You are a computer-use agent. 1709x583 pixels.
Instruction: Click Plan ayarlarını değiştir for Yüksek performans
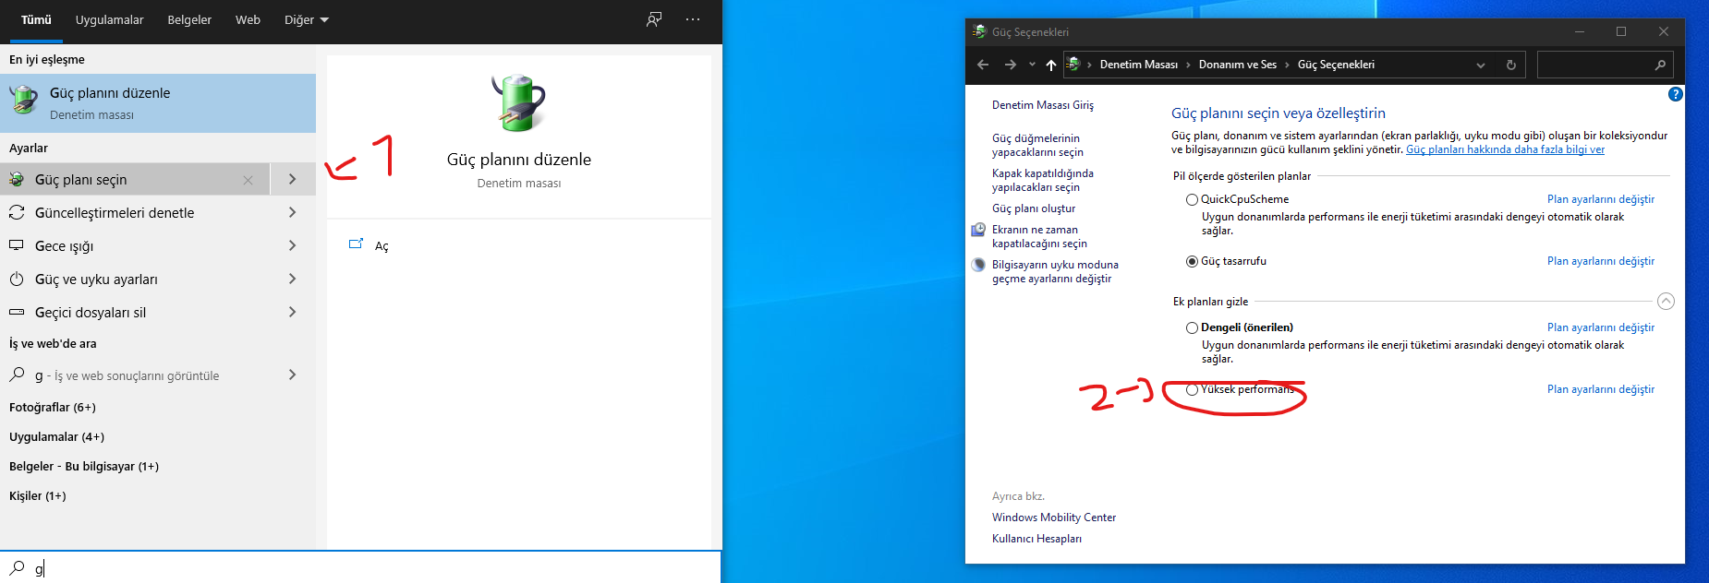(x=1600, y=389)
